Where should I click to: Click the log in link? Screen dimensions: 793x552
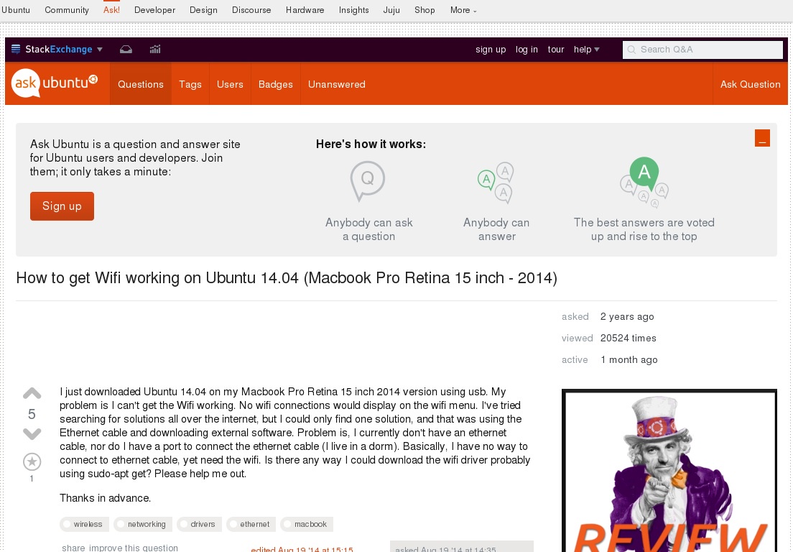tap(527, 49)
